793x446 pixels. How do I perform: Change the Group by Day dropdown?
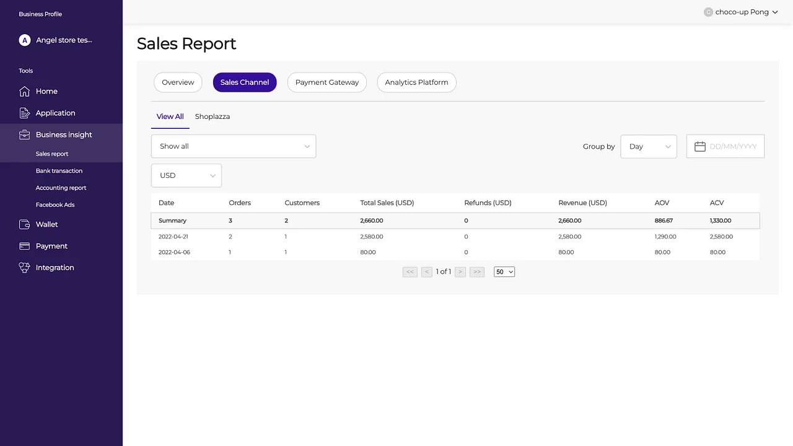tap(648, 146)
